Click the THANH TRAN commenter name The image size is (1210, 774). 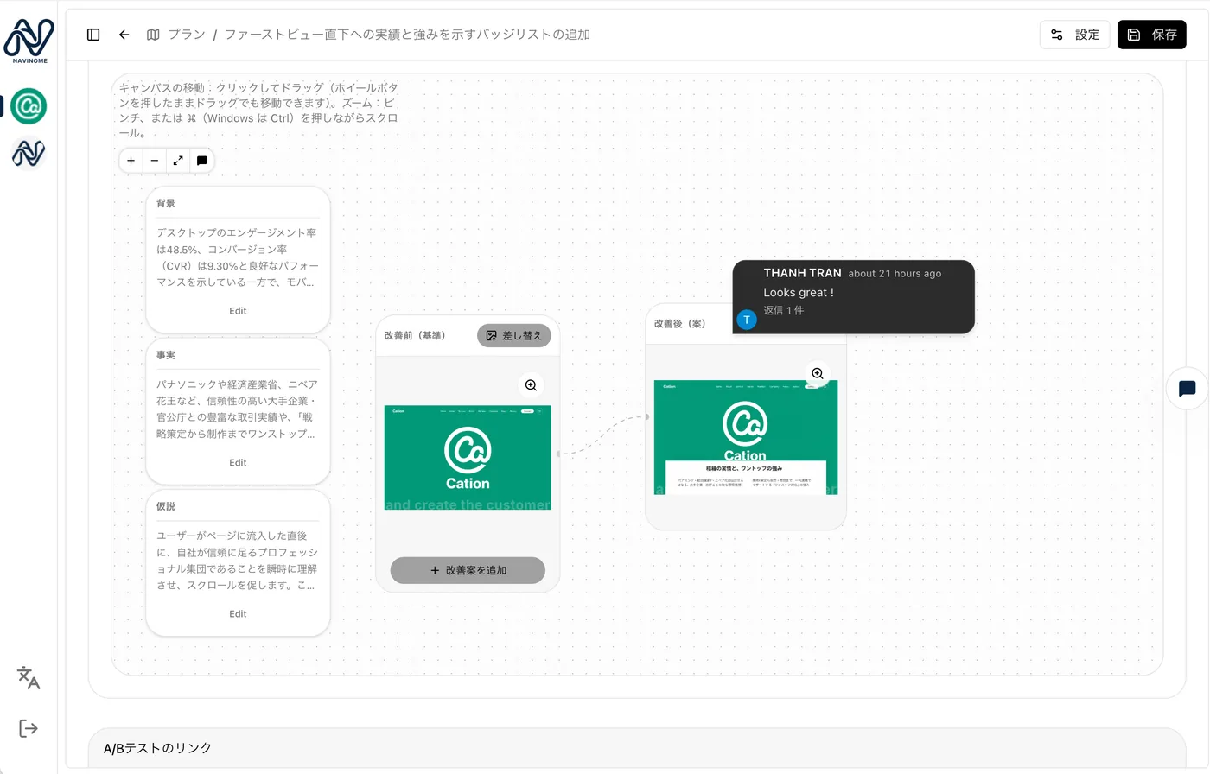click(x=802, y=273)
